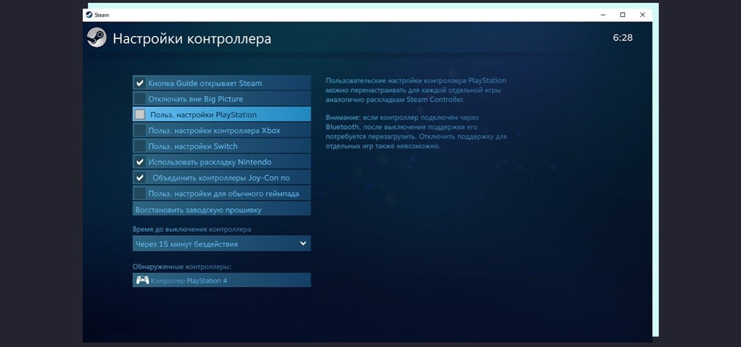Enable Польз. настройки контроллера Xbox checkbox
741x347 pixels.
pos(140,130)
